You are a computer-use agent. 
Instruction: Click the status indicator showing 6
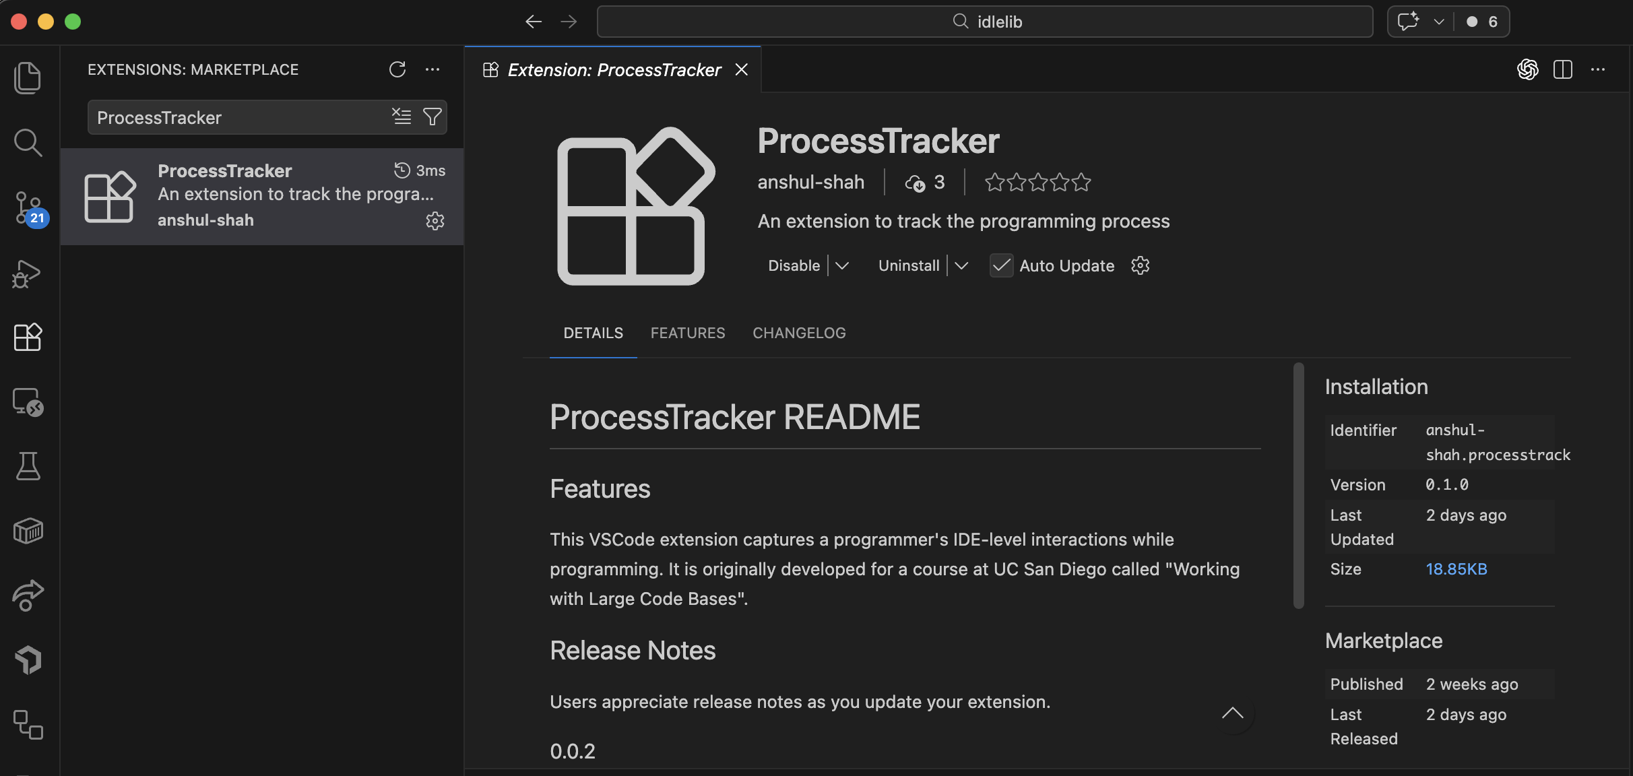click(x=1482, y=22)
